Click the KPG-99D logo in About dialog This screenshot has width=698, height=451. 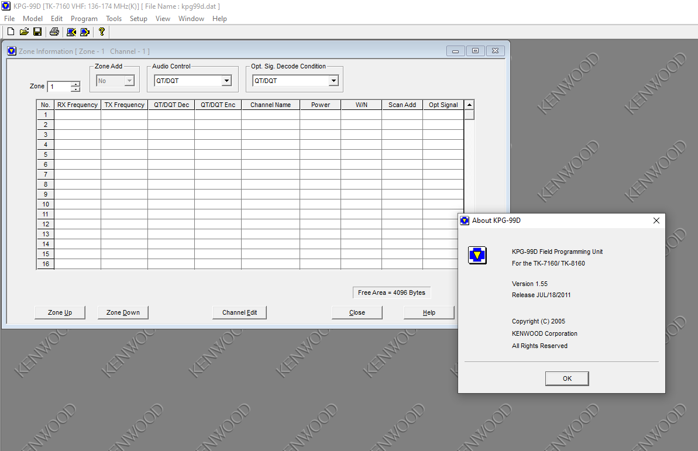coord(477,256)
